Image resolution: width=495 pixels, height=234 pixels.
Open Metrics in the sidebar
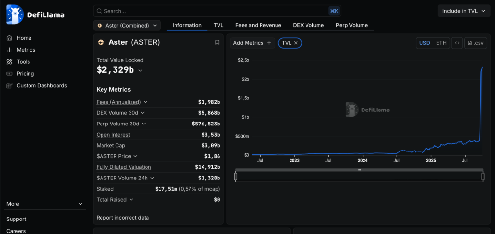(x=26, y=50)
